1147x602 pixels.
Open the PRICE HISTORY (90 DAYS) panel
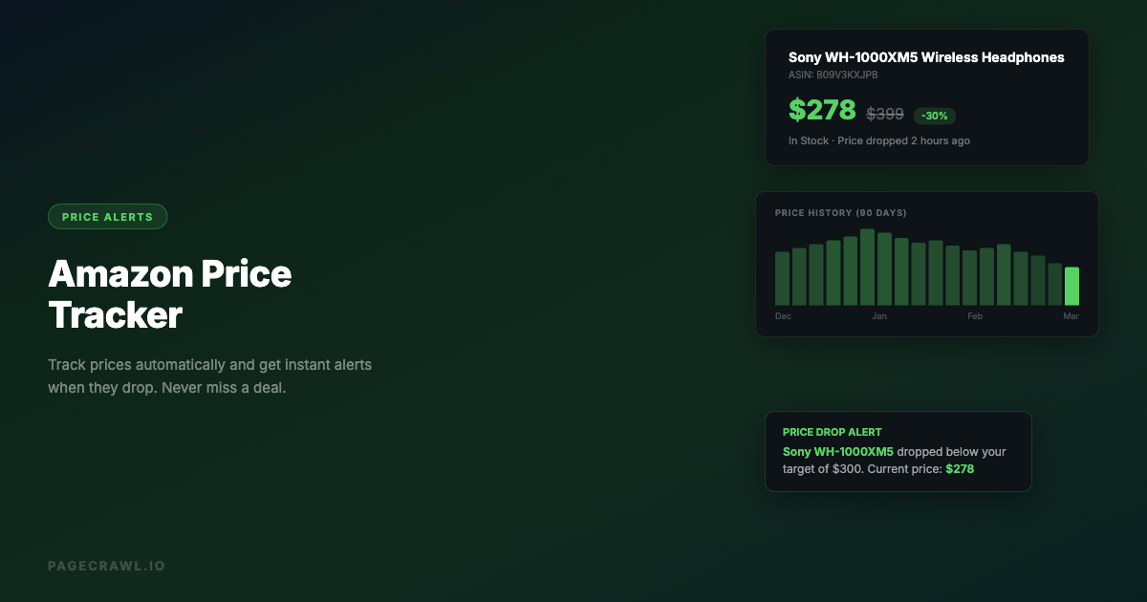point(926,264)
